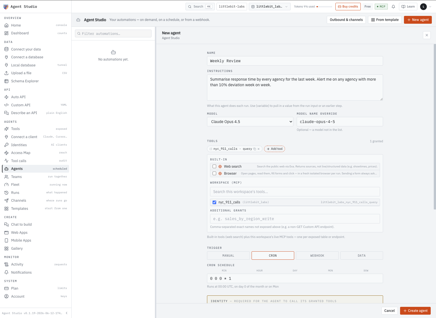436x318 pixels.
Task: Click the Create agent button
Action: click(415, 311)
